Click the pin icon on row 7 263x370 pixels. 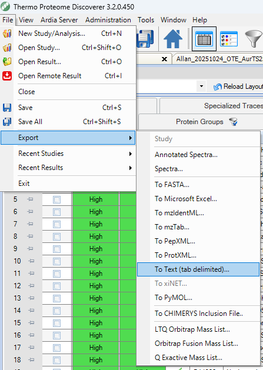point(30,224)
